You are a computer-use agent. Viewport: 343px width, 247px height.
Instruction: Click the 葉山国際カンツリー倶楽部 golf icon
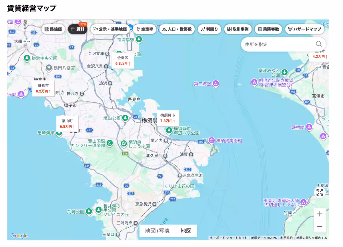pyautogui.click(x=110, y=142)
